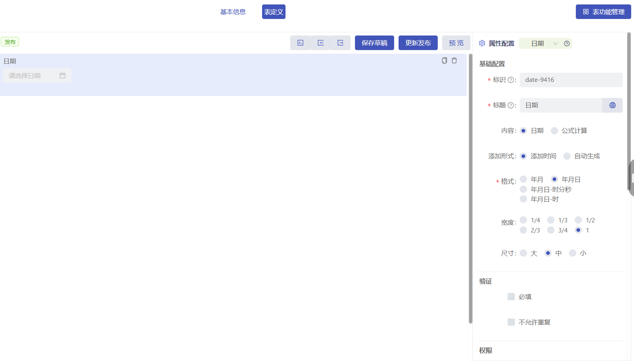Click the 标题 input field

(x=561, y=105)
